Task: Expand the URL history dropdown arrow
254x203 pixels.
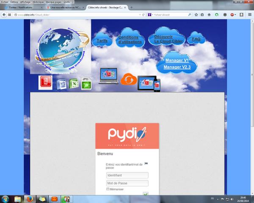Action: click(x=140, y=15)
